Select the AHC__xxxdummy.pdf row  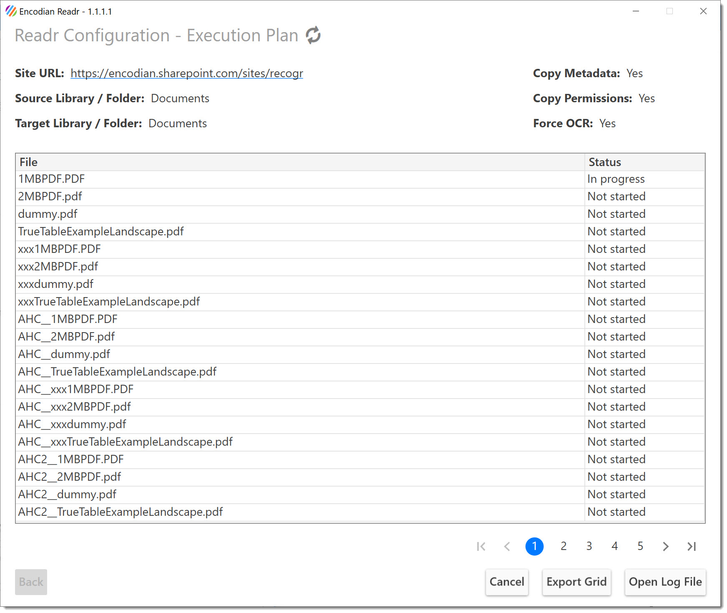pos(360,424)
